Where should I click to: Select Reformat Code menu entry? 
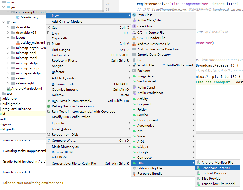tap(88, 84)
